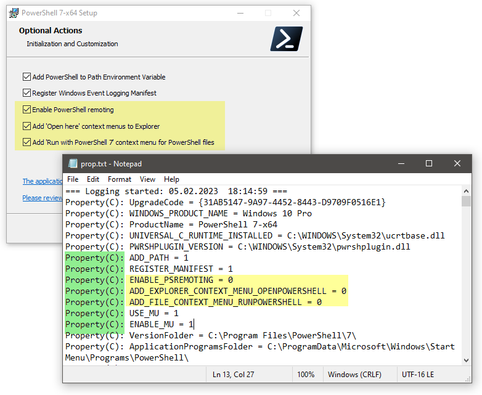Close the Notepad window
Viewport: 482px width, 395px height.
pos(457,163)
